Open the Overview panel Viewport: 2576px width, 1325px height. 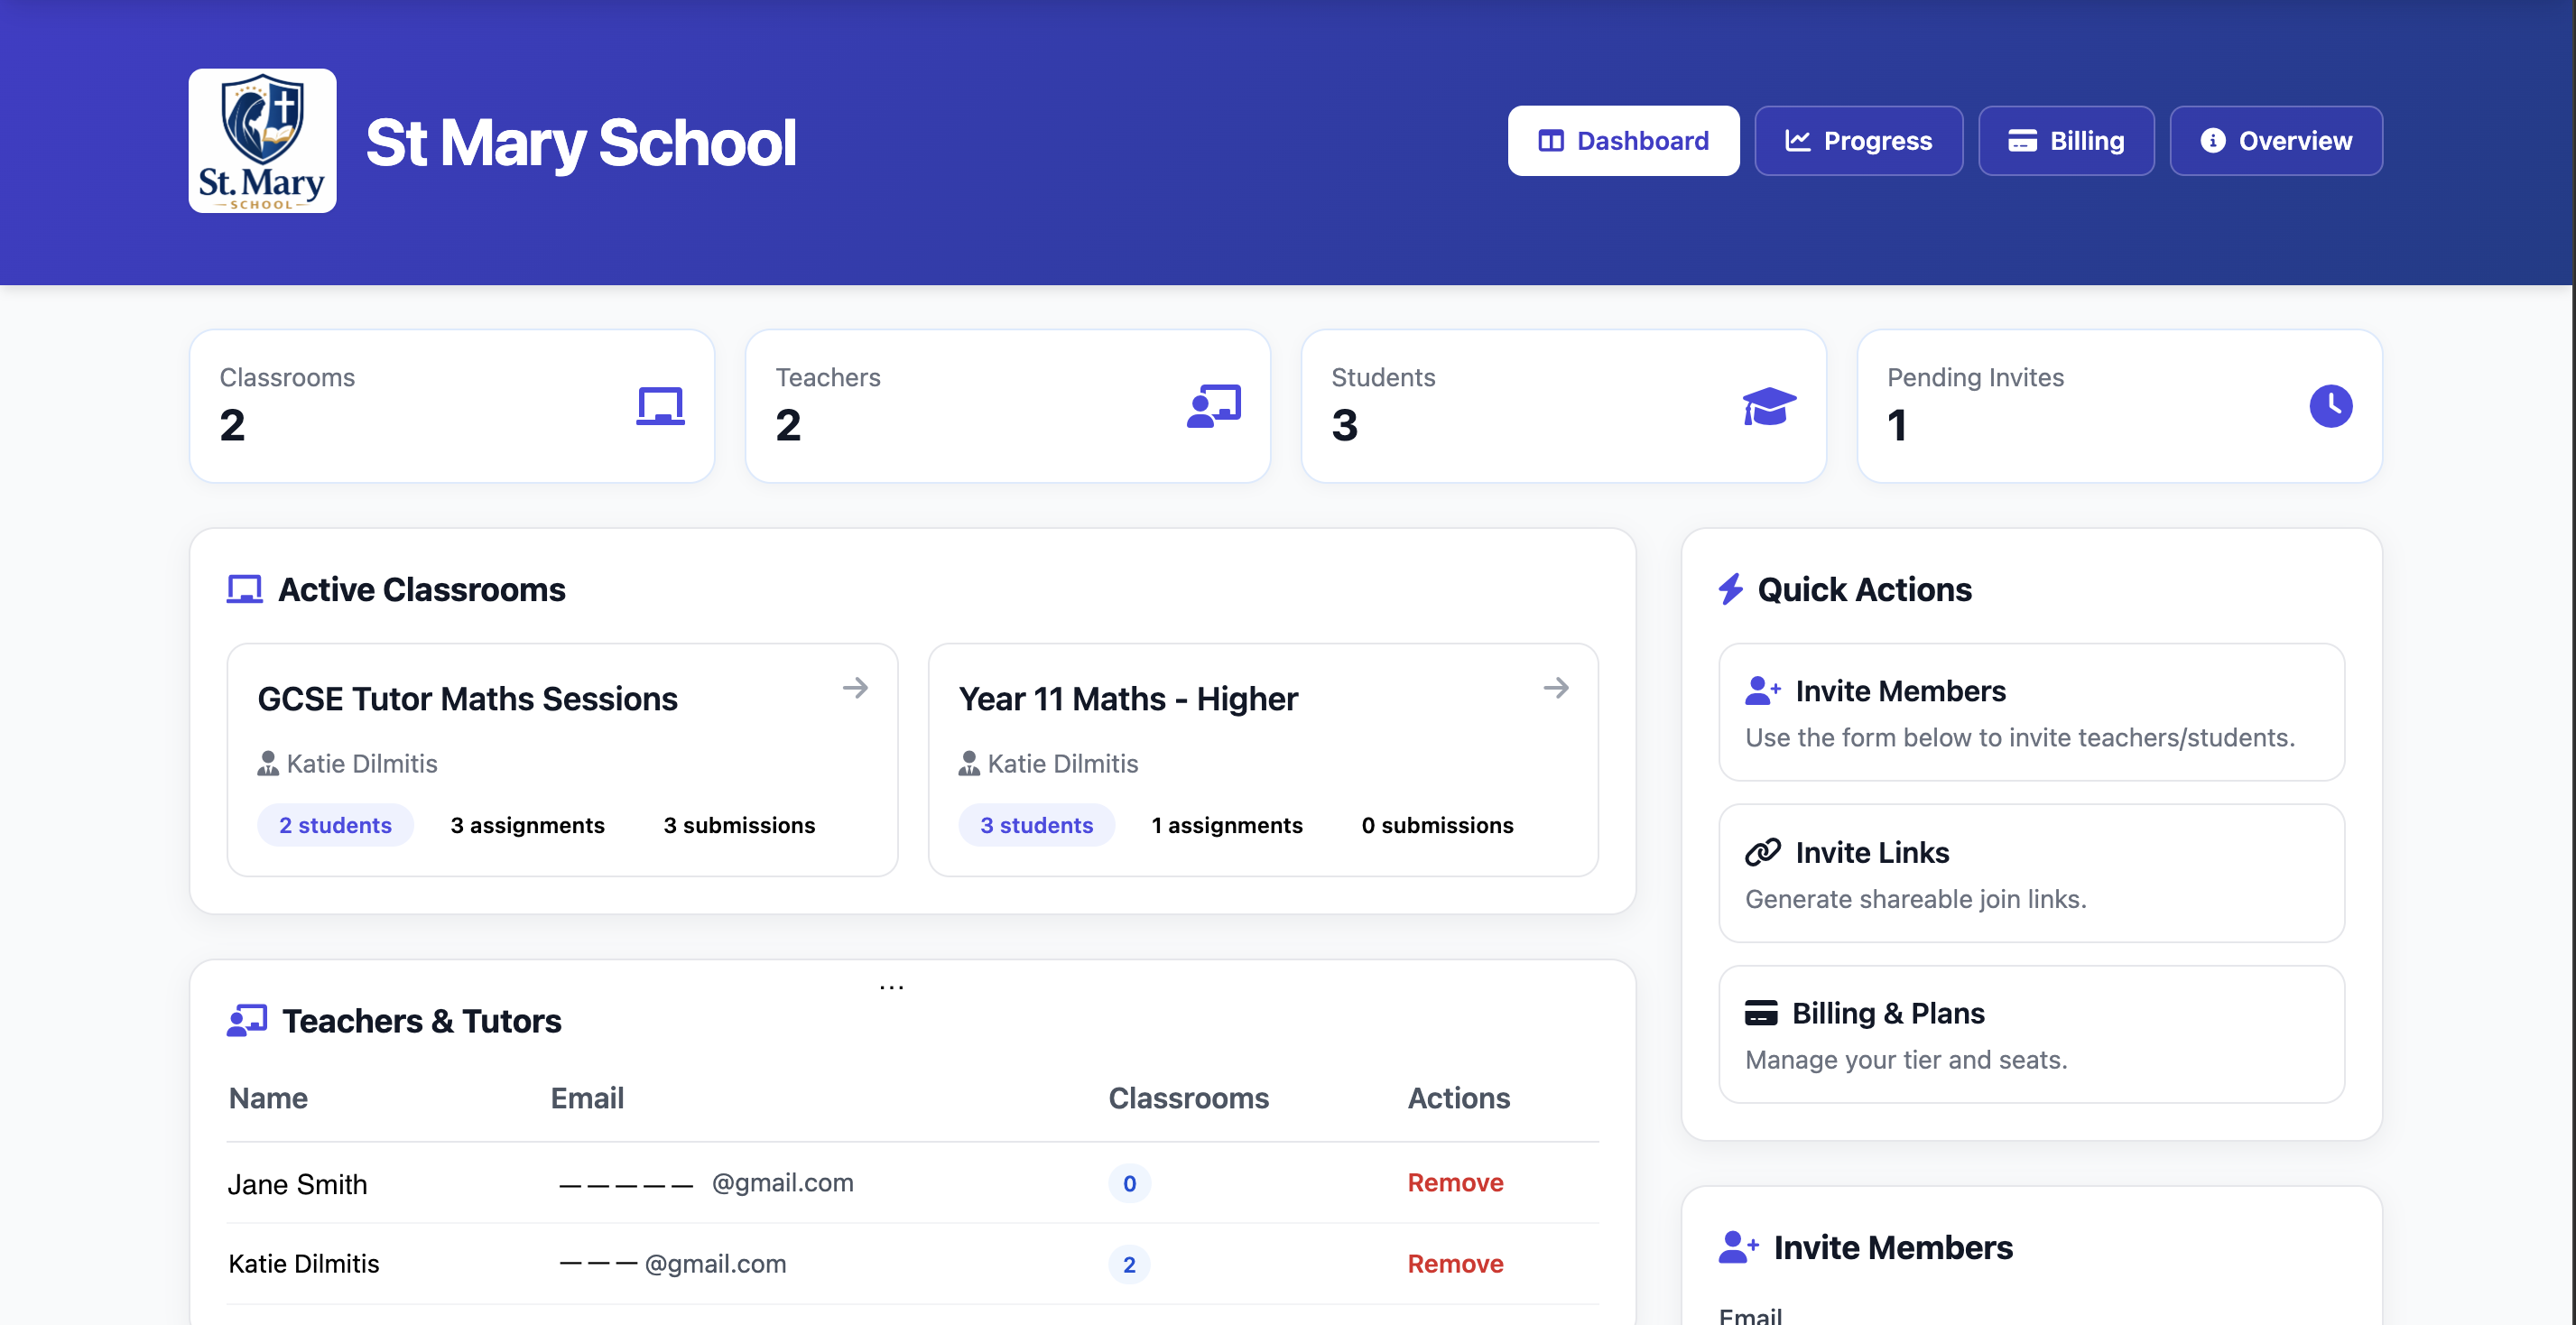(2276, 140)
